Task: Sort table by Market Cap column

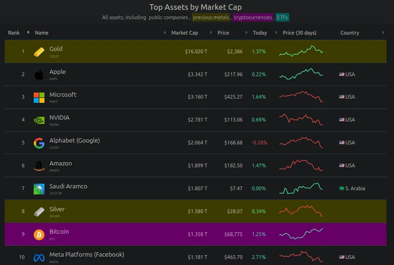Action: (184, 33)
